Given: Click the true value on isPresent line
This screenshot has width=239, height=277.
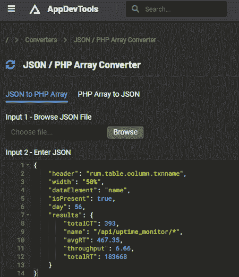Looking at the screenshot, I should tap(105, 199).
